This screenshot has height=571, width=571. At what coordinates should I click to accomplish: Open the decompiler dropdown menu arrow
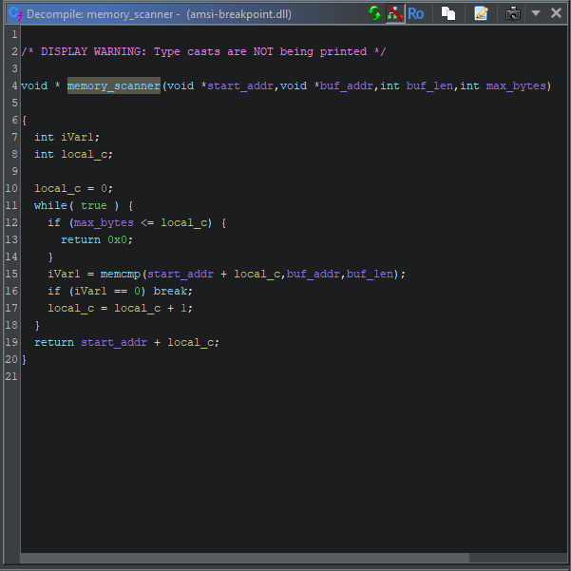click(535, 13)
